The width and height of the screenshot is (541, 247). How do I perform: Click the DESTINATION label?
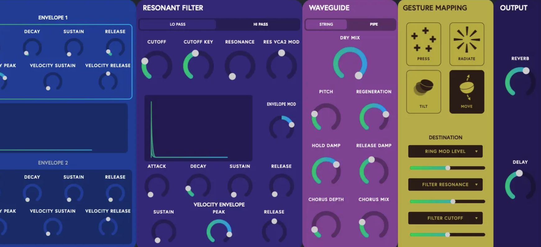[x=445, y=137]
